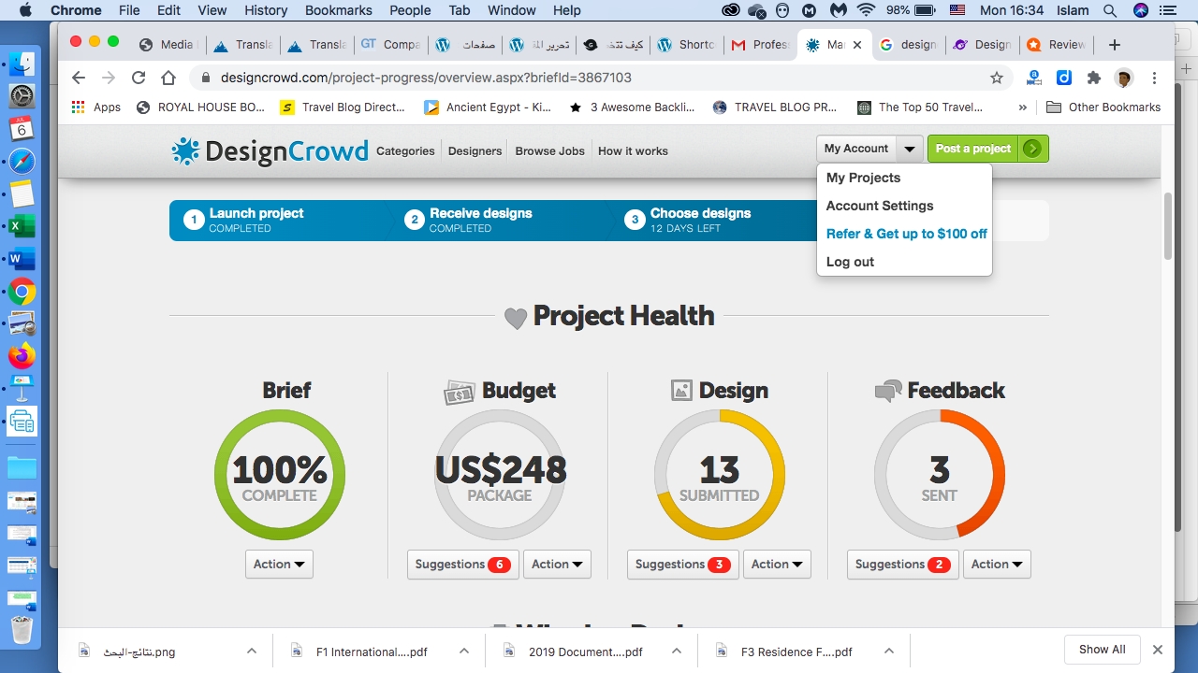Choose Log out from the menu
Image resolution: width=1198 pixels, height=673 pixels.
point(850,262)
